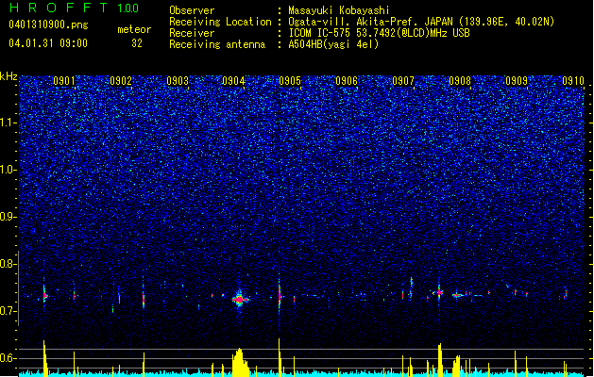Click the meteor label
This screenshot has height=377, width=594.
[x=134, y=29]
